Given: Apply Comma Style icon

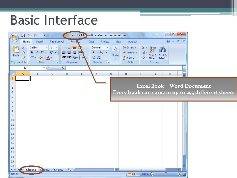Looking at the screenshot, I should [x=107, y=52].
